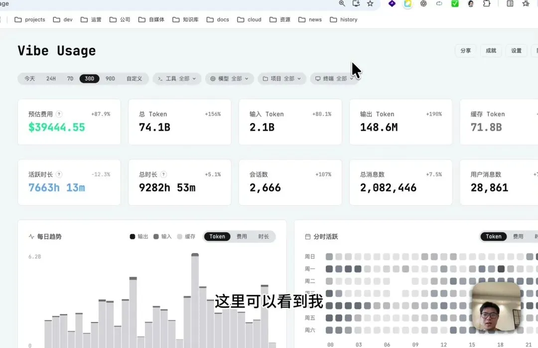Click help icon next to 活跃时长
Viewport: 538px width, 348px height.
(59, 174)
